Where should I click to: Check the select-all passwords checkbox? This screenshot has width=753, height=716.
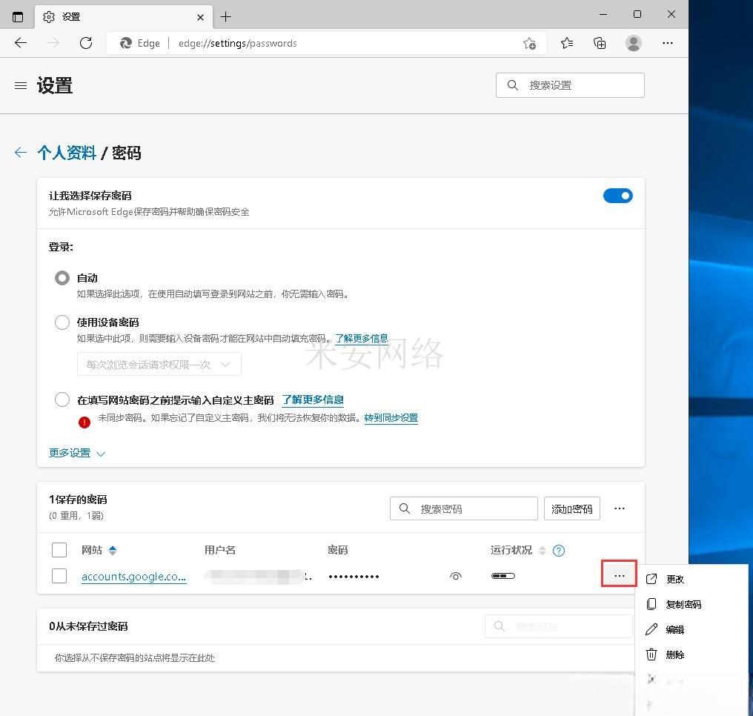coord(59,550)
